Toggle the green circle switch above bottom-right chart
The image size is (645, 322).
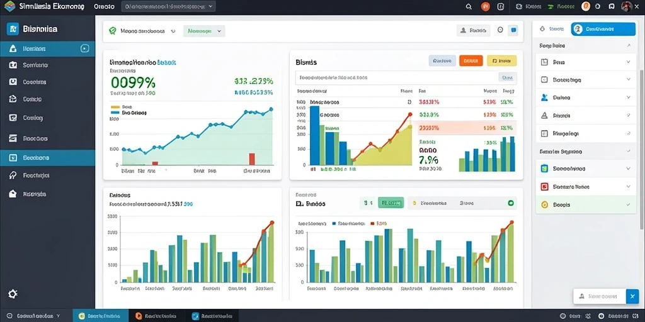point(511,203)
